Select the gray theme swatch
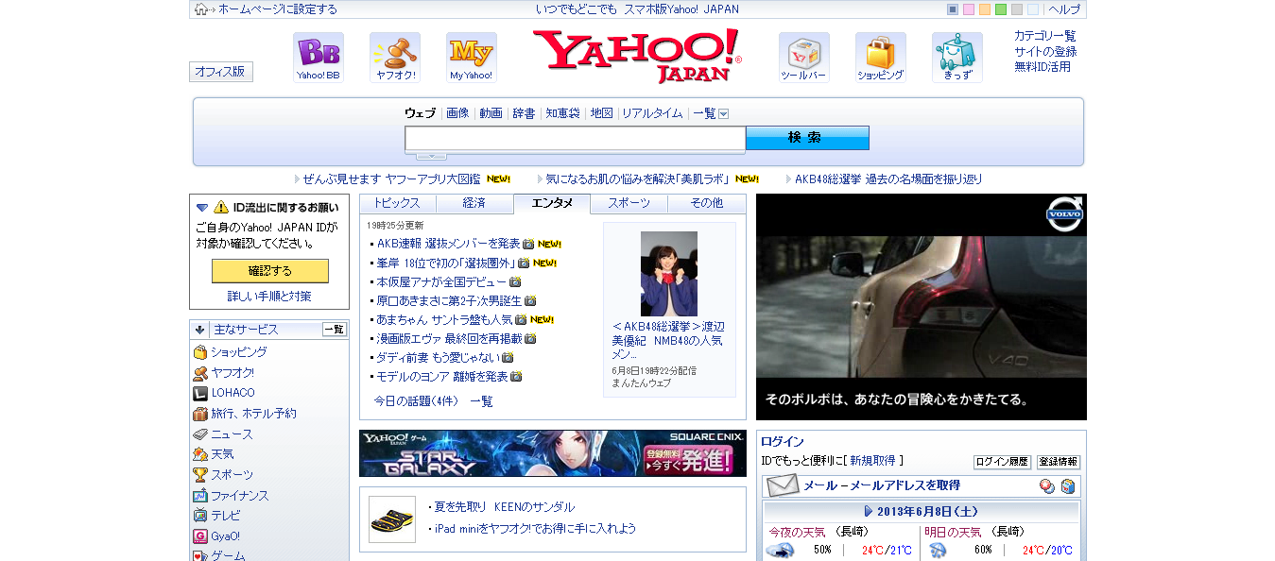Image resolution: width=1275 pixels, height=561 pixels. click(x=1017, y=9)
